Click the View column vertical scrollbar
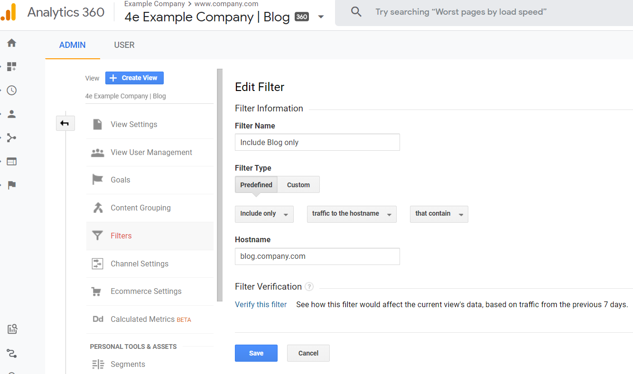 [x=220, y=185]
